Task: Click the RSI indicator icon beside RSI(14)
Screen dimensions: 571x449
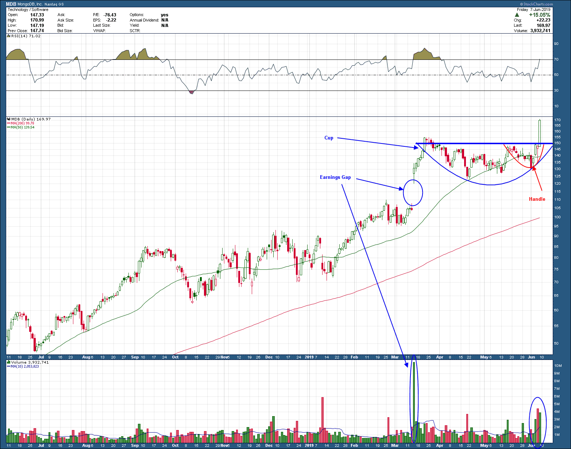Action: 9,36
